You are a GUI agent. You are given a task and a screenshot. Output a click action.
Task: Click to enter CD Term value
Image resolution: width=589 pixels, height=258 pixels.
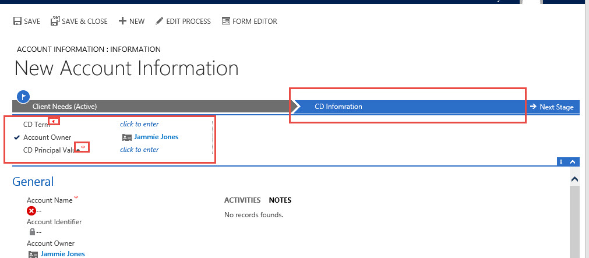point(139,124)
